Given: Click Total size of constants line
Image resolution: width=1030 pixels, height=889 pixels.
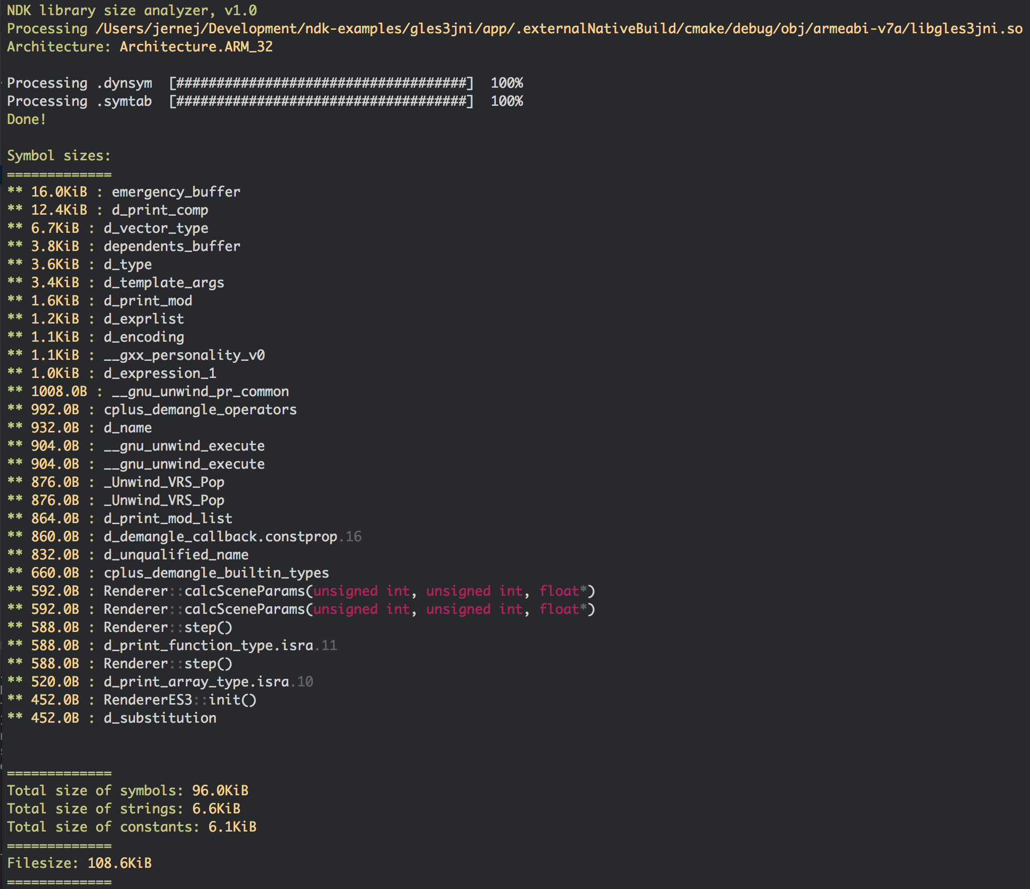Looking at the screenshot, I should (x=132, y=827).
